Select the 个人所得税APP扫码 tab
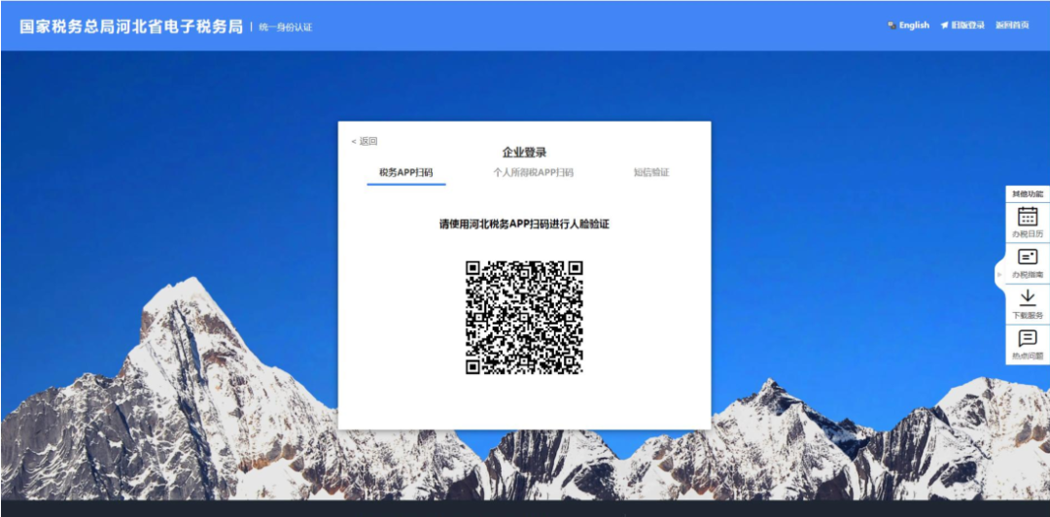1050x517 pixels. coord(533,172)
